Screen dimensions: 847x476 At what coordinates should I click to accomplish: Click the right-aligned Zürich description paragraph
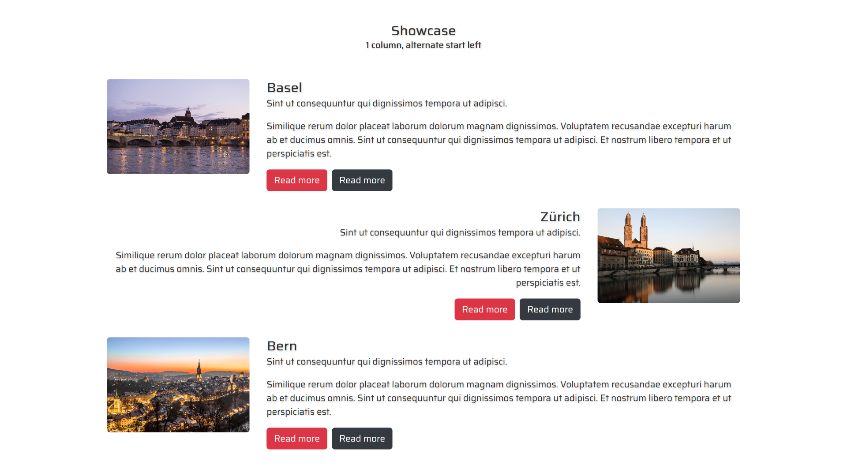click(x=348, y=269)
